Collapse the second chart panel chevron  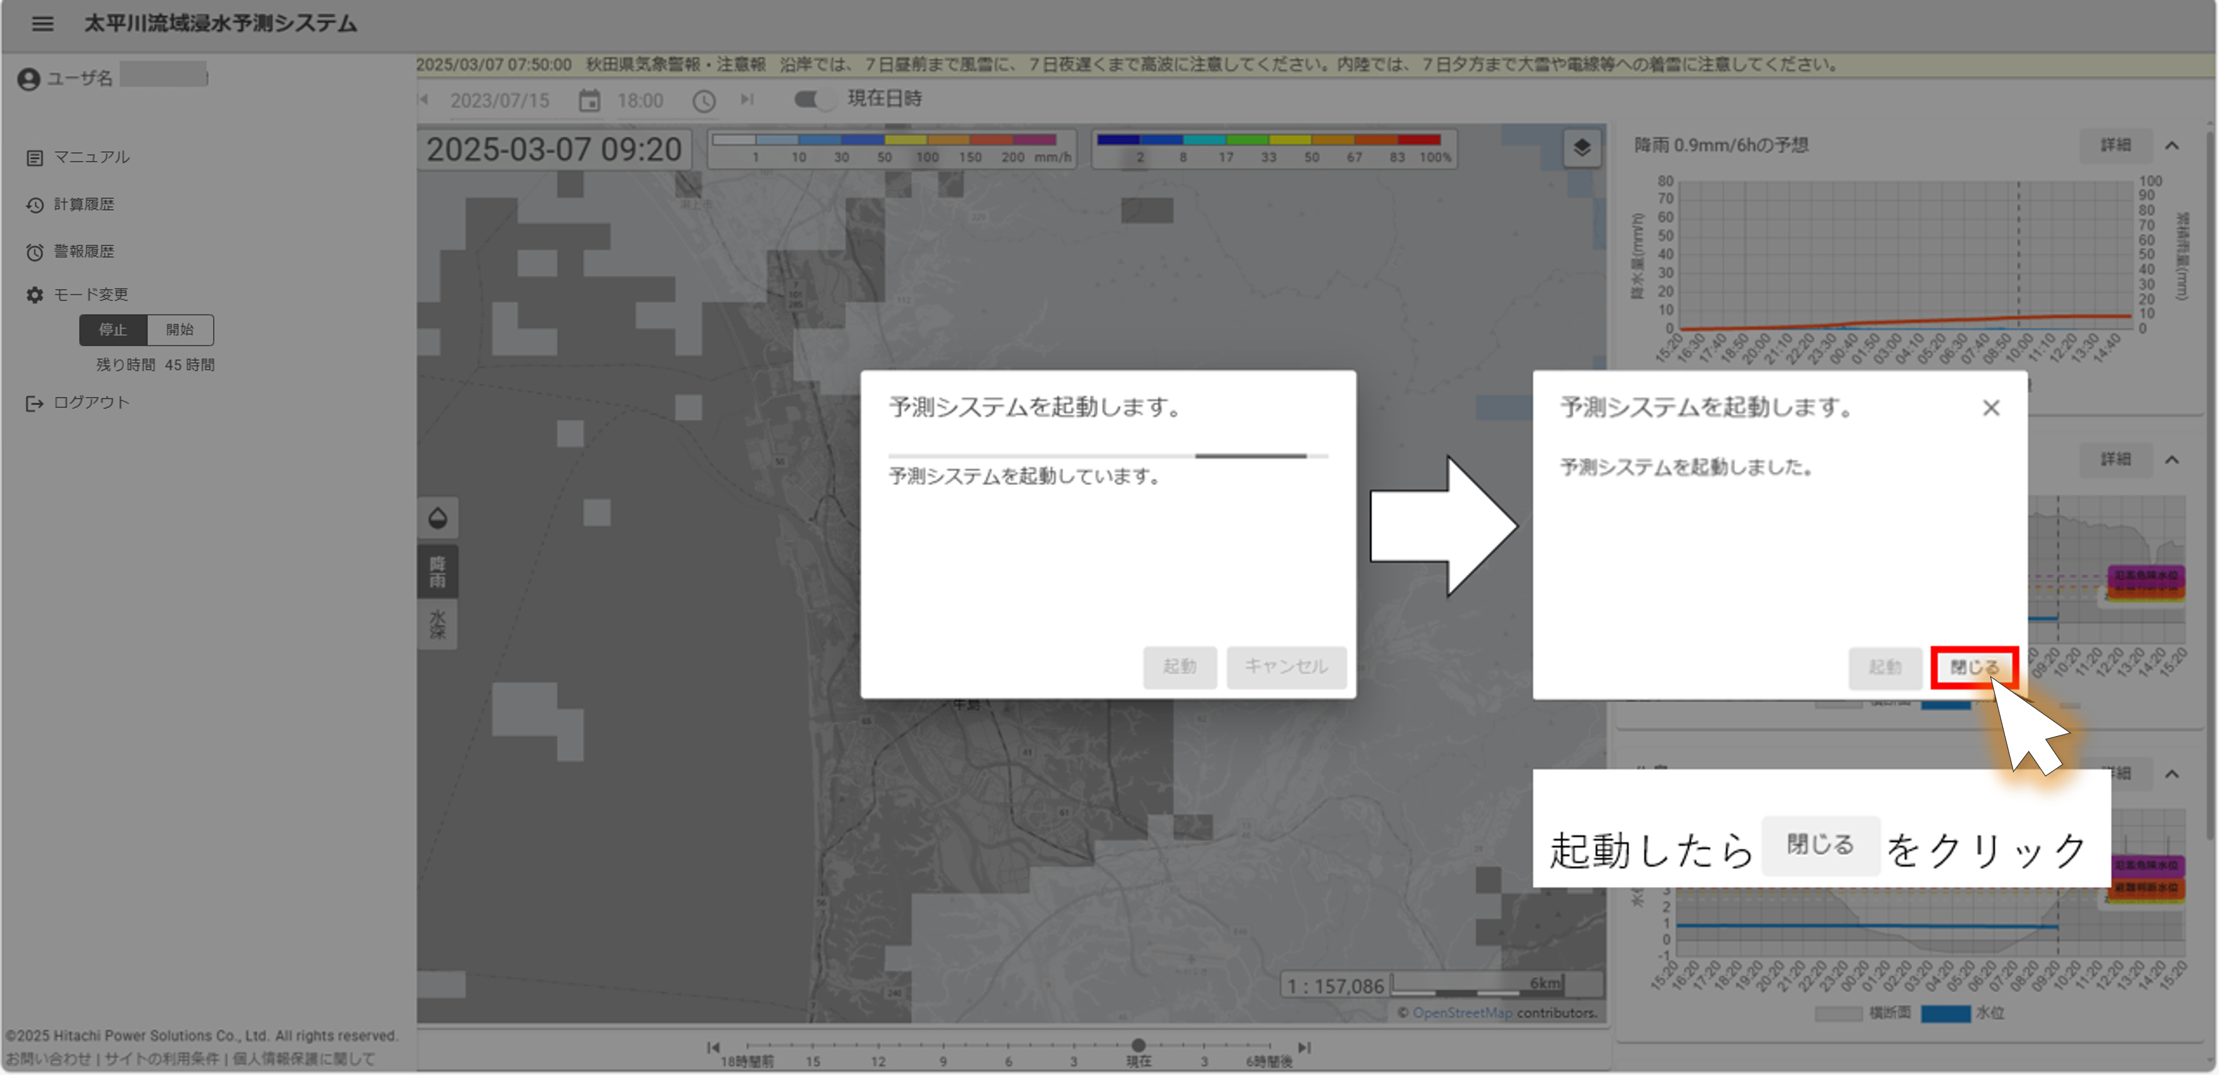coord(2172,460)
